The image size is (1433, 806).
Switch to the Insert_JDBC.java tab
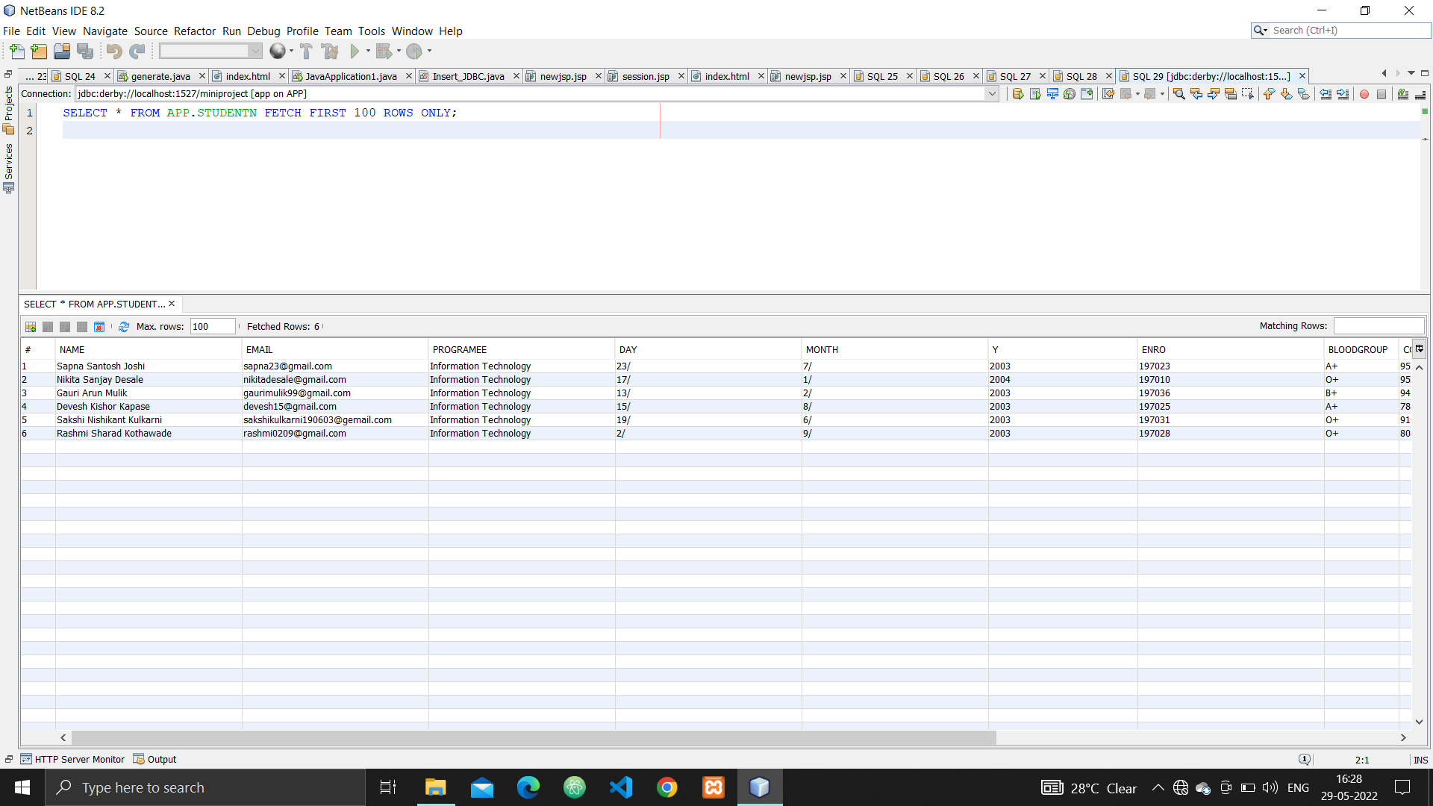pos(468,76)
